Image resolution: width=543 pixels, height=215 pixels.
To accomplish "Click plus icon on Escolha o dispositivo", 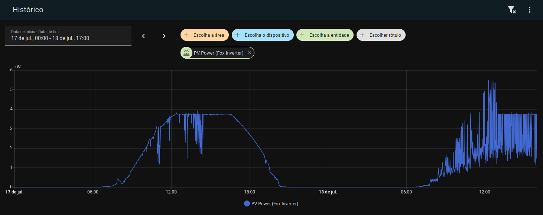I will tap(237, 35).
